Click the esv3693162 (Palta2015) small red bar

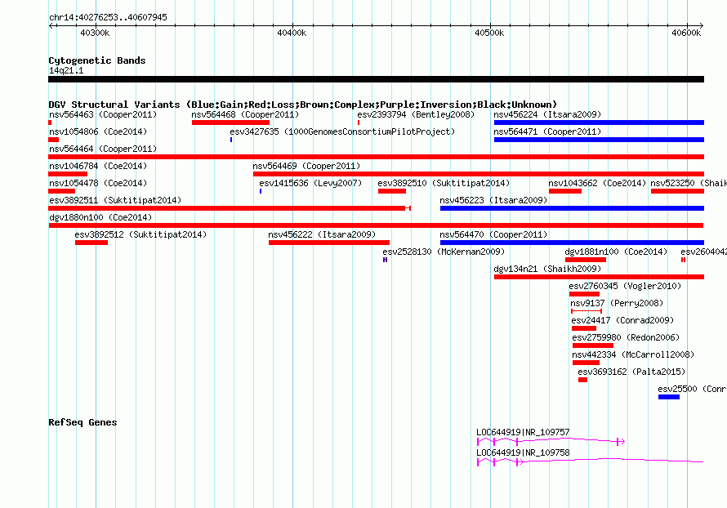click(x=582, y=380)
